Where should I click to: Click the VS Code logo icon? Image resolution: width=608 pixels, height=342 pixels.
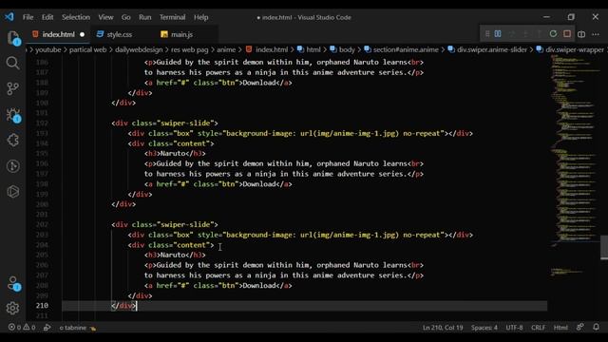pyautogui.click(x=9, y=17)
